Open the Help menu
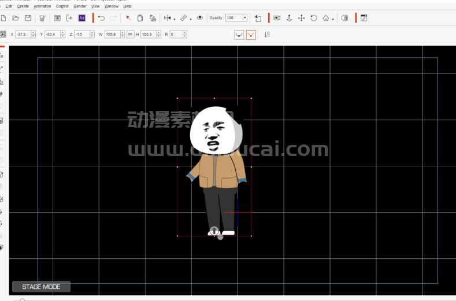Screen dimensions: 456x301 127,6
